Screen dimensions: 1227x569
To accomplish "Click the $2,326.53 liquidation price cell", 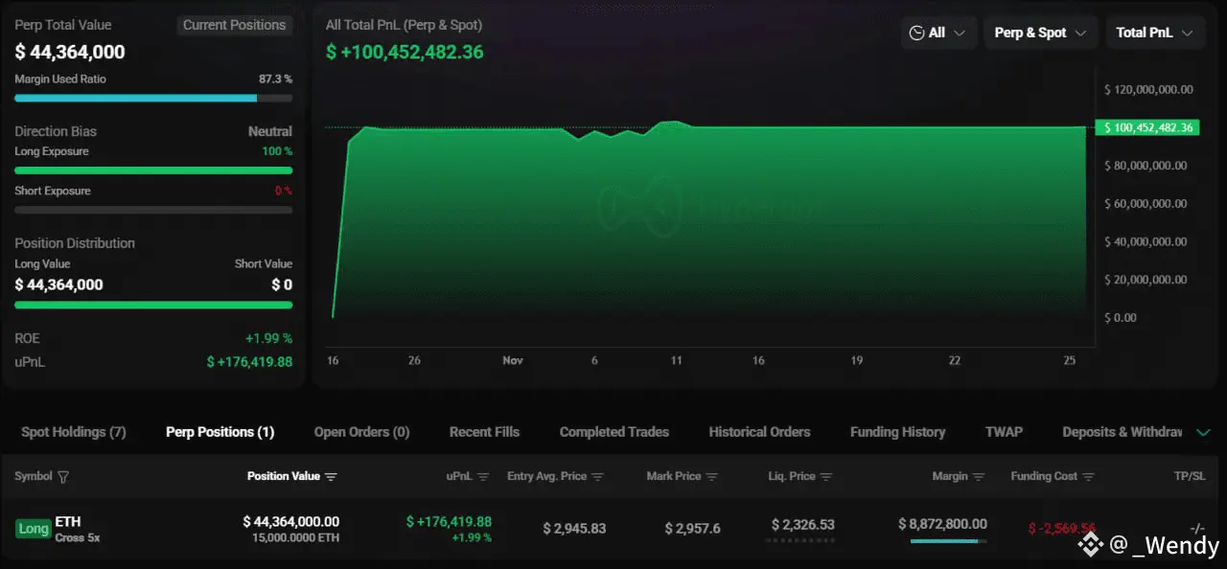I will coord(802,525).
